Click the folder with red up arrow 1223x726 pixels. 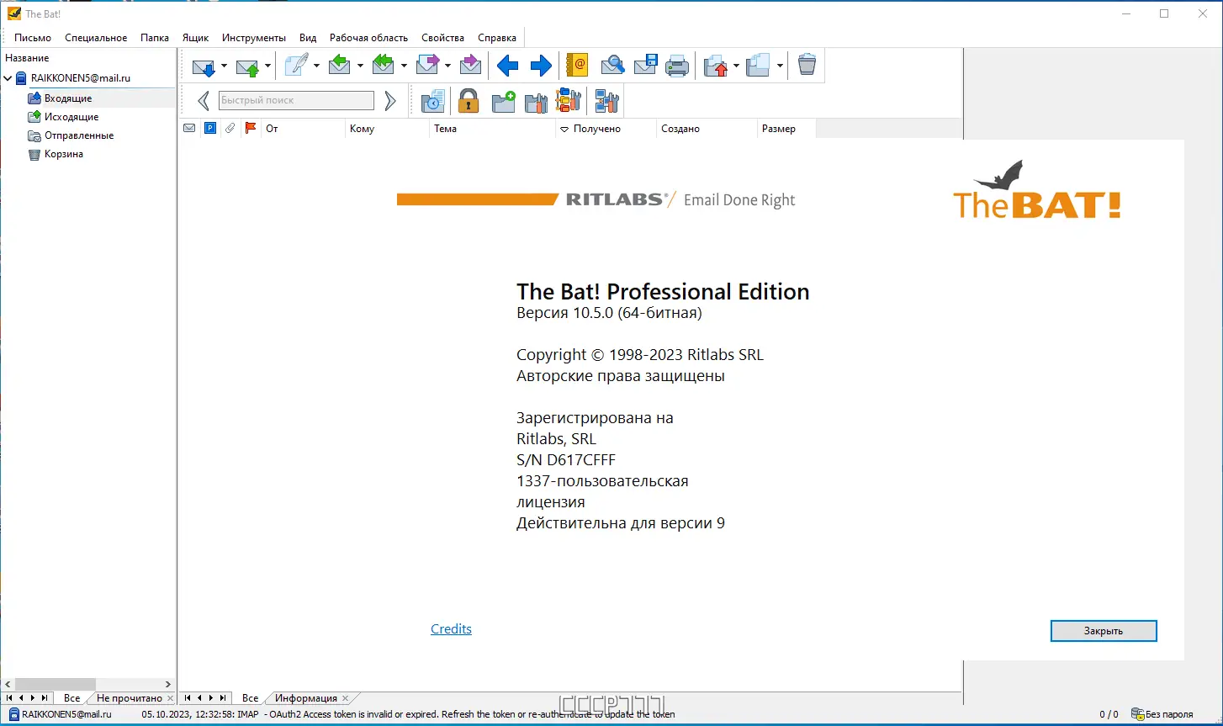[716, 66]
